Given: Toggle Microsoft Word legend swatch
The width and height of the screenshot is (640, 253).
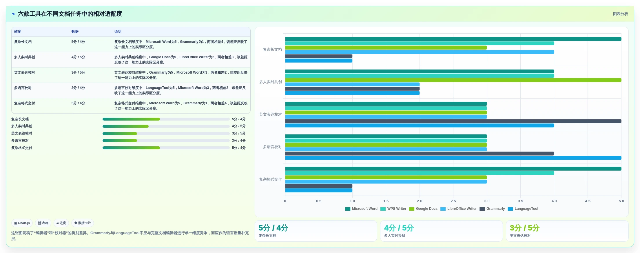Looking at the screenshot, I should [348, 209].
